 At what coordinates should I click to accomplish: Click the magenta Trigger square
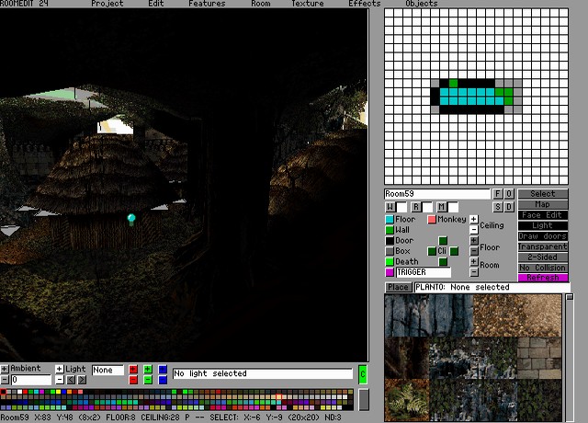point(390,272)
